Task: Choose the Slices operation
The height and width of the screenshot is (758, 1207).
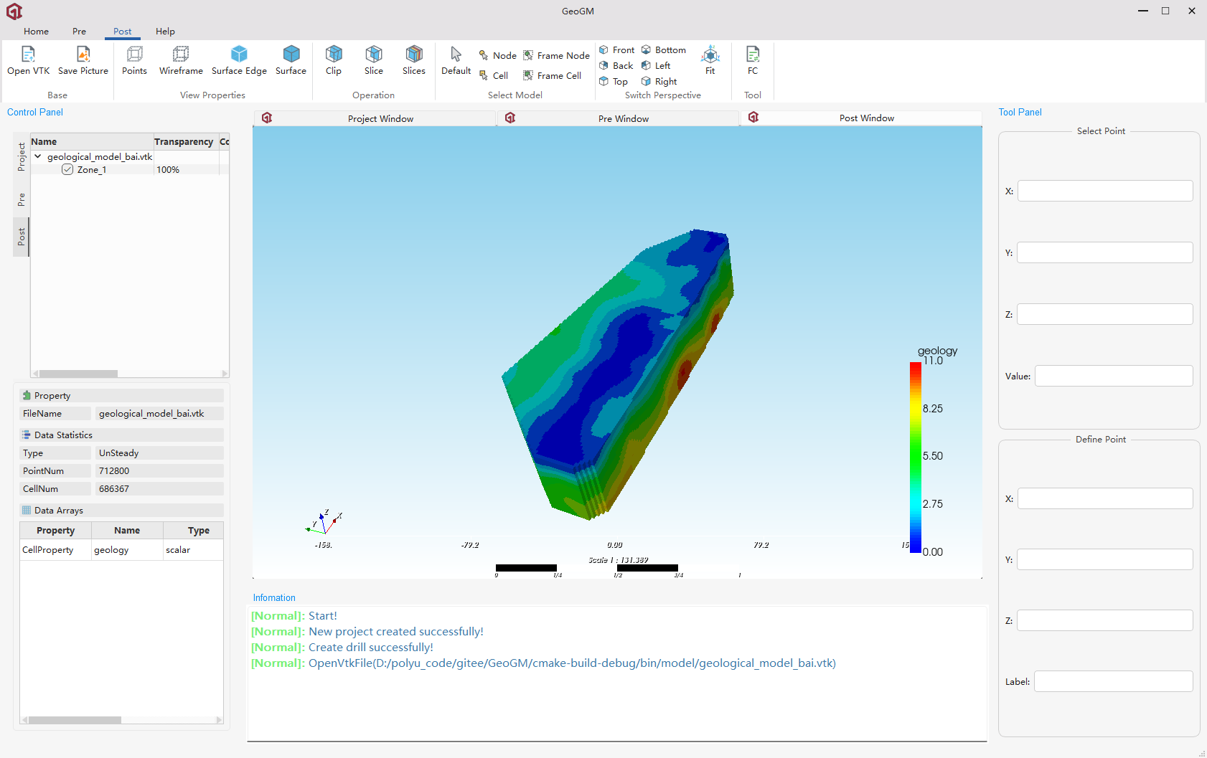Action: (413, 60)
